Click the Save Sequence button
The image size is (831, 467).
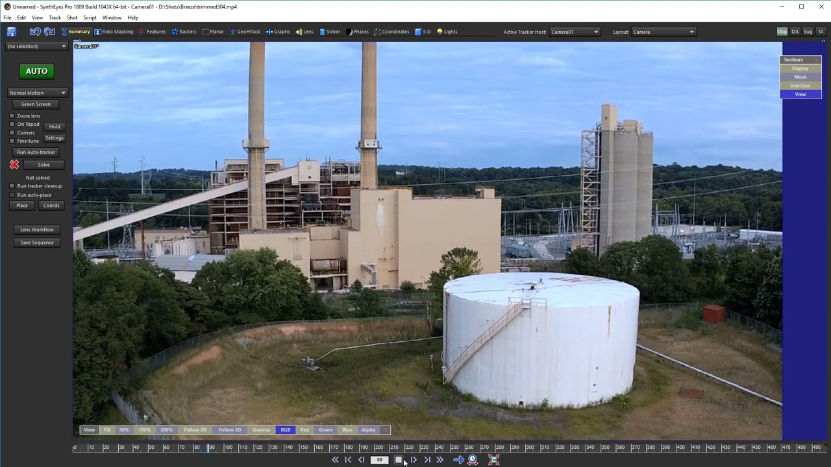tap(37, 243)
